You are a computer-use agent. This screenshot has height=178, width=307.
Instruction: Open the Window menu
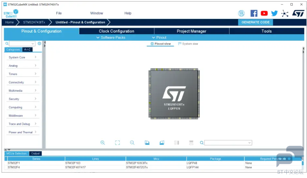coord(96,13)
